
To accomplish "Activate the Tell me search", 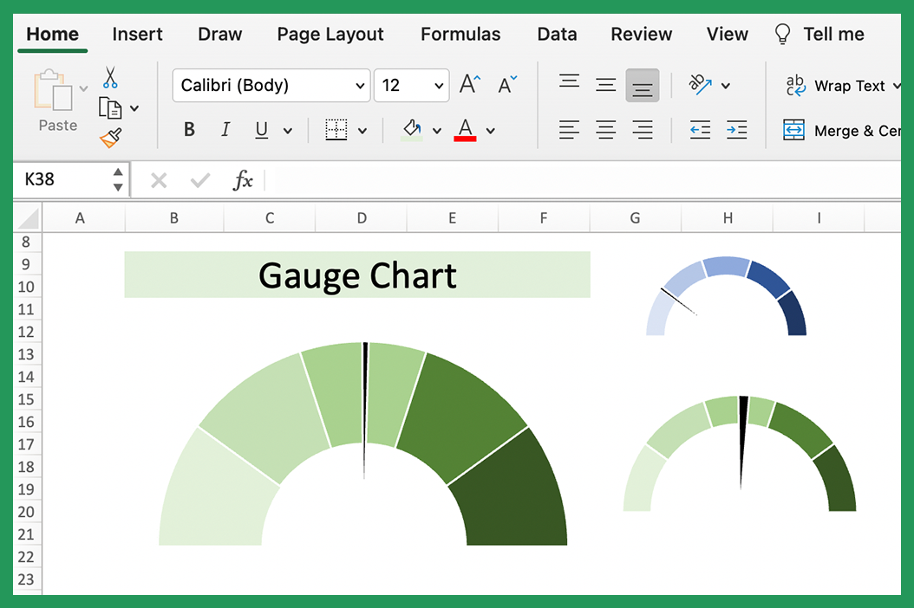I will click(819, 34).
